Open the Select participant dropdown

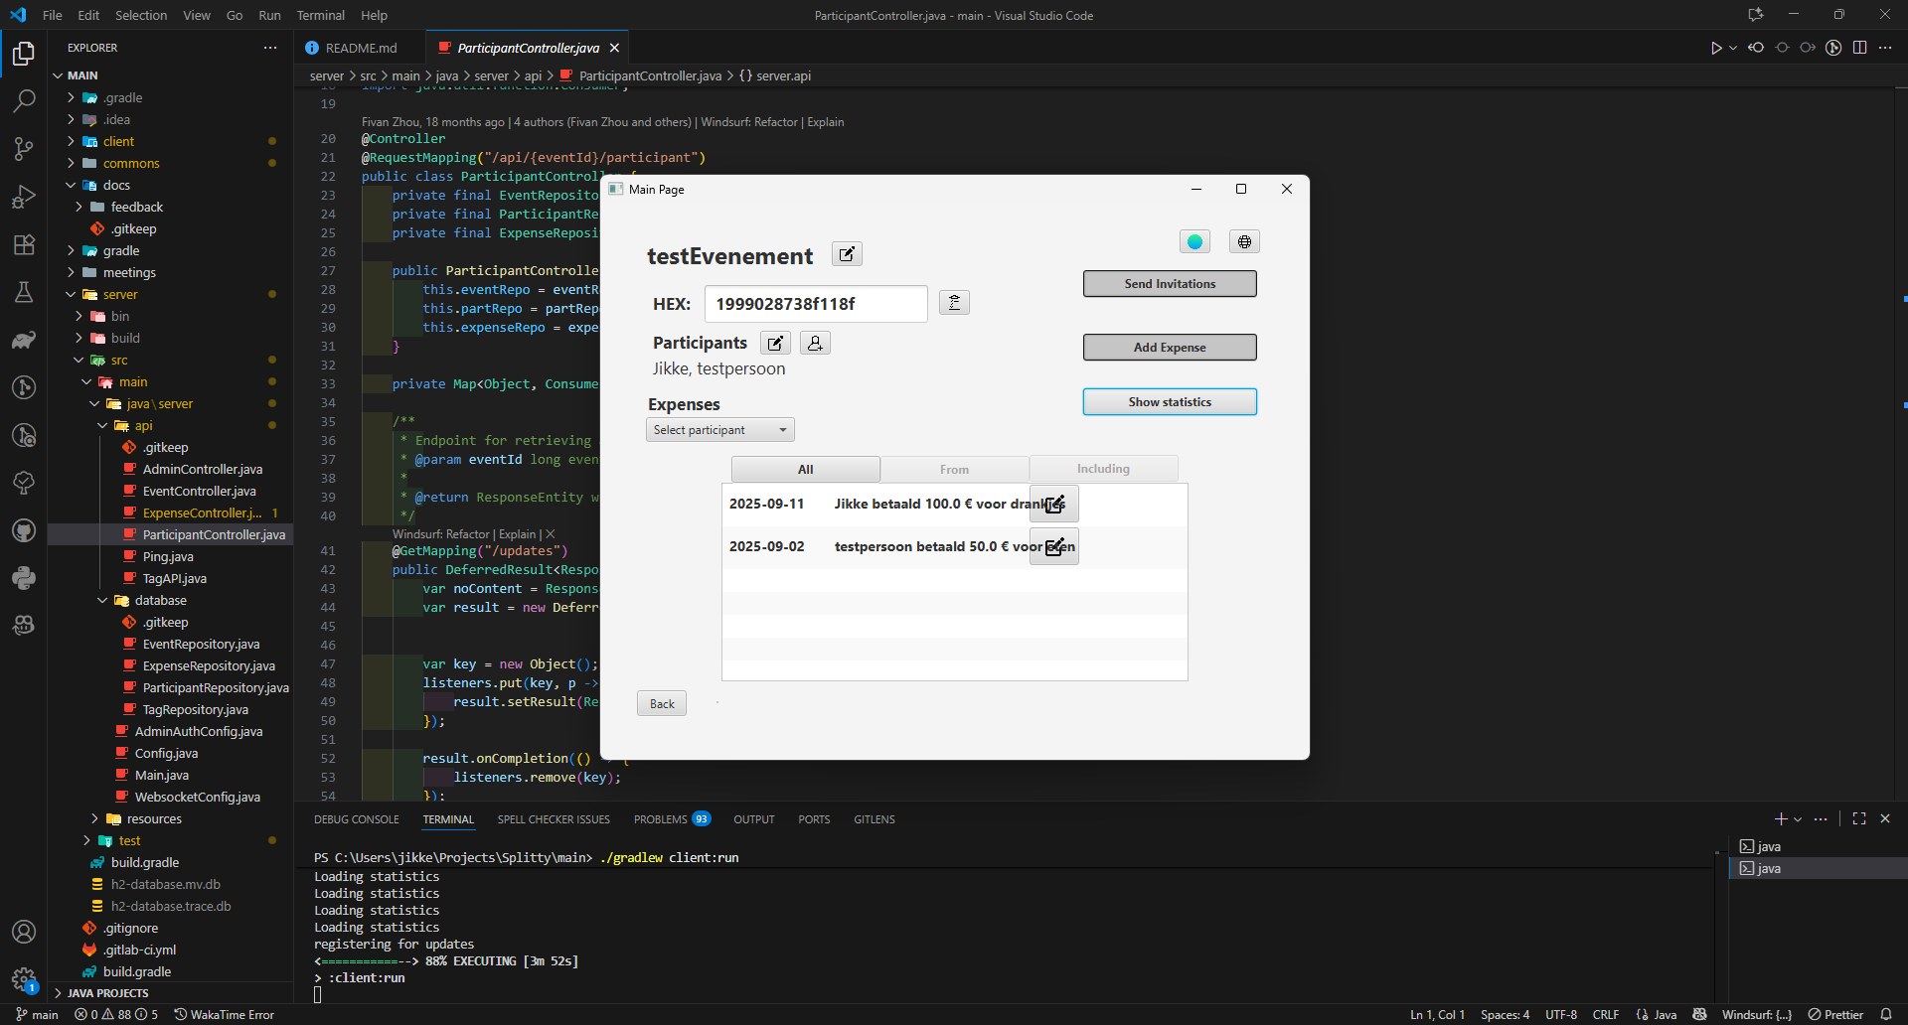tap(719, 430)
